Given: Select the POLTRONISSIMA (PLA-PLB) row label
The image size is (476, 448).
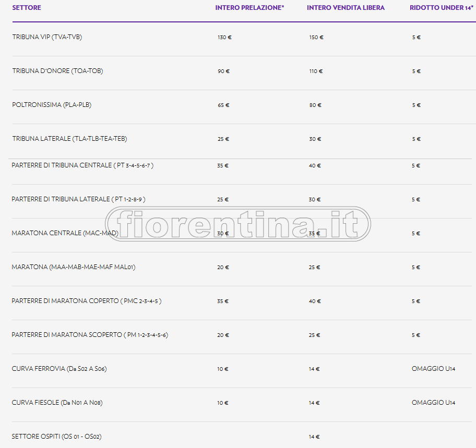Looking at the screenshot, I should point(52,105).
